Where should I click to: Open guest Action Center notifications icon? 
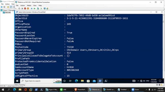click(x=160, y=81)
